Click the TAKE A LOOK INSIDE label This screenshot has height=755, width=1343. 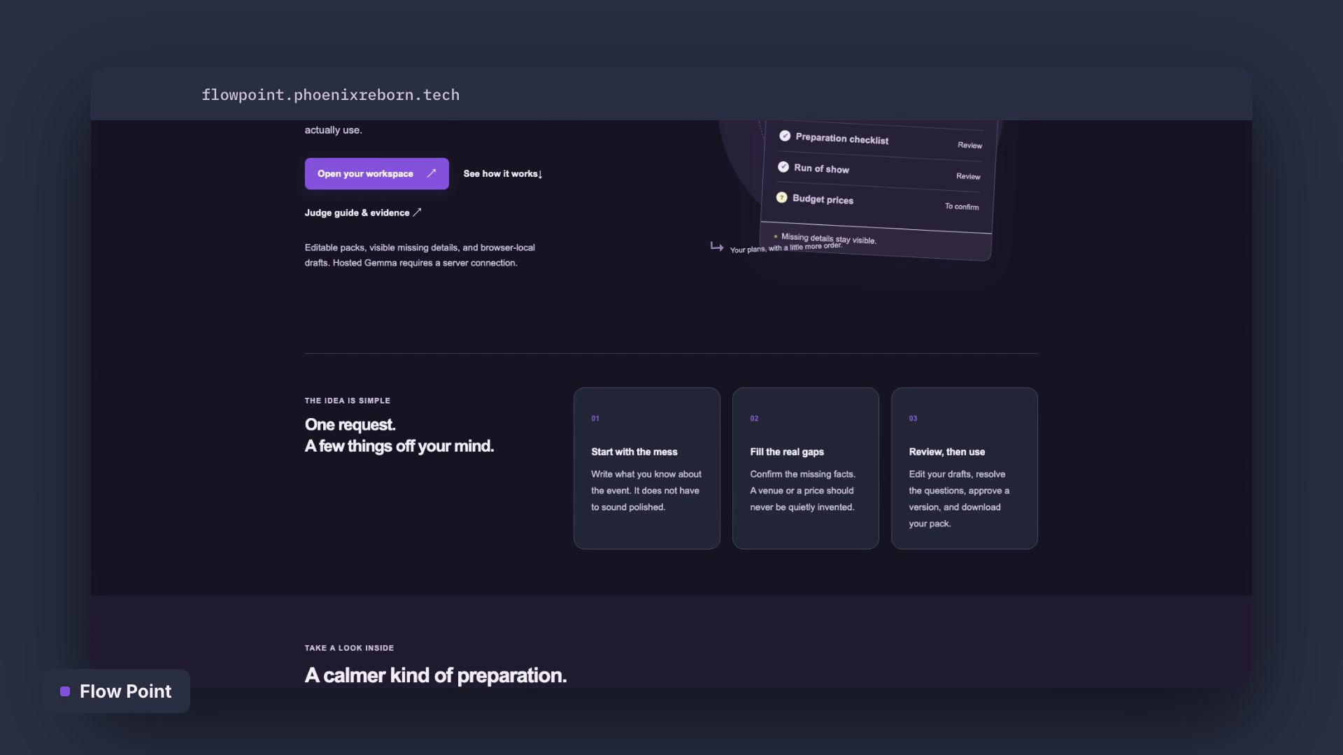tap(349, 648)
